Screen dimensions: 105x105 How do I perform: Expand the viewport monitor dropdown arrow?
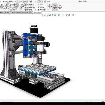75,15
